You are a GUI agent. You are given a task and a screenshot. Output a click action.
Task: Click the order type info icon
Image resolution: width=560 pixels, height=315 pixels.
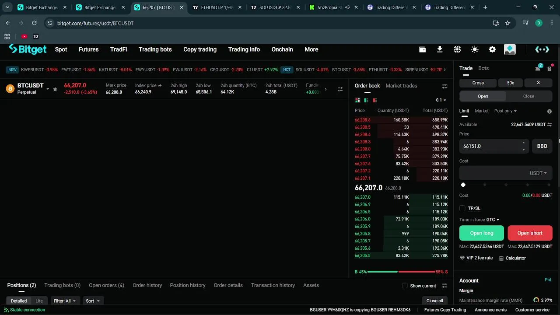pyautogui.click(x=549, y=112)
